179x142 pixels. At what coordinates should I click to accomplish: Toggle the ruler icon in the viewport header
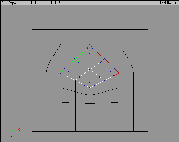coord(60,3)
